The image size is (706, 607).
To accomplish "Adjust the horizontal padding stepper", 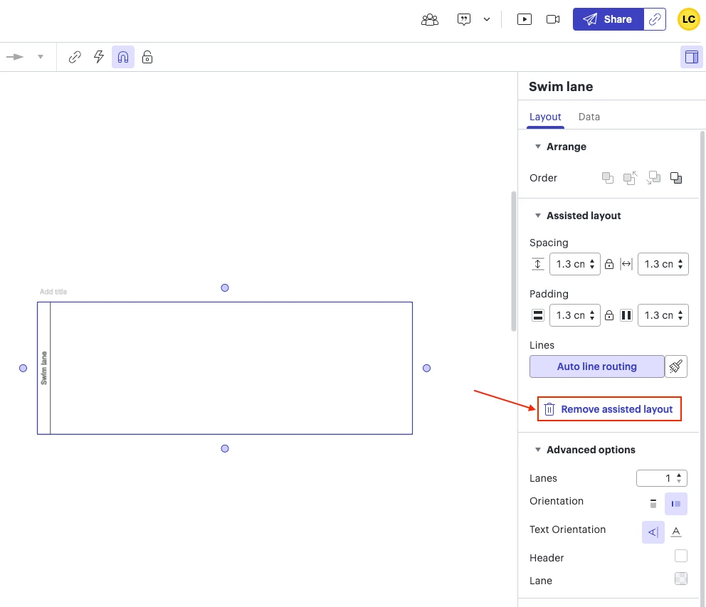I will pos(680,315).
